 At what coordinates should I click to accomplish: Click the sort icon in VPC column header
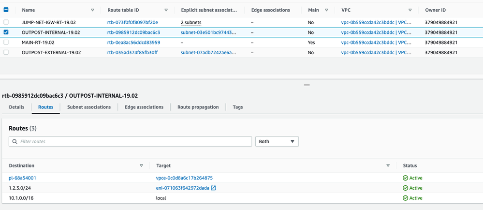coord(410,10)
